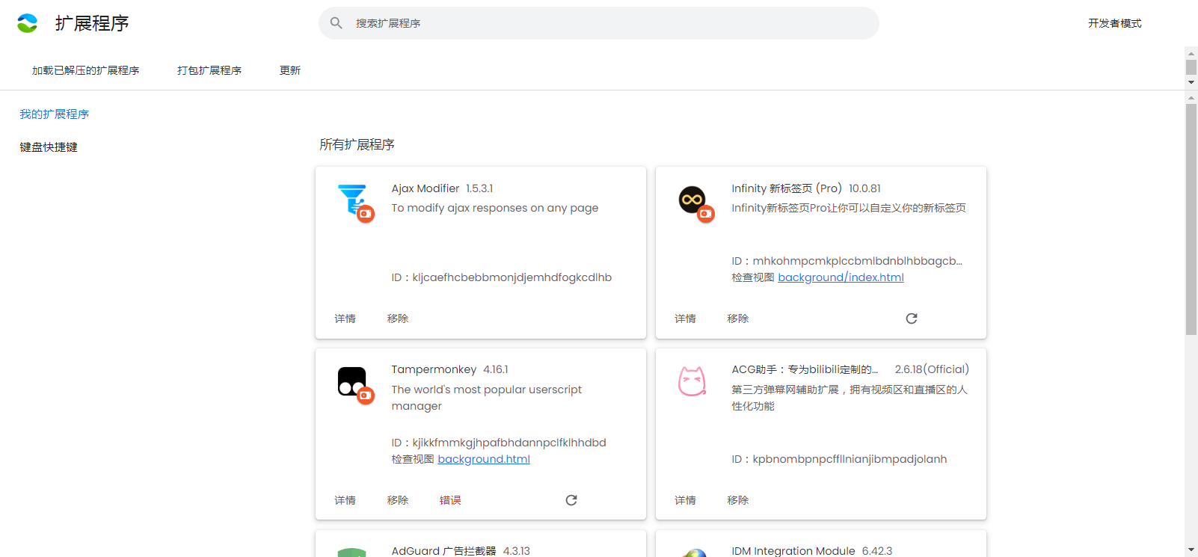Click Tampermonkey version 4.16.1

pos(496,369)
